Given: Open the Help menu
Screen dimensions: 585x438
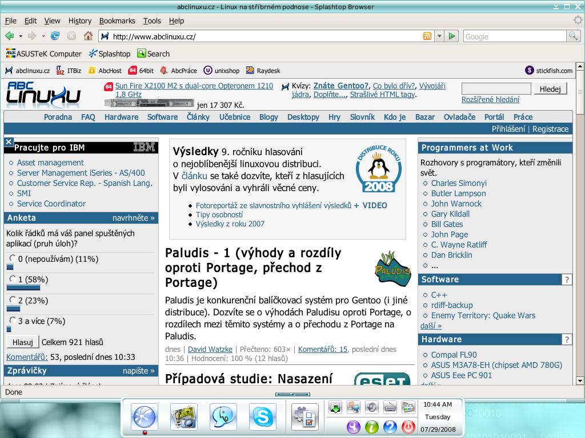Looking at the screenshot, I should pos(177,21).
